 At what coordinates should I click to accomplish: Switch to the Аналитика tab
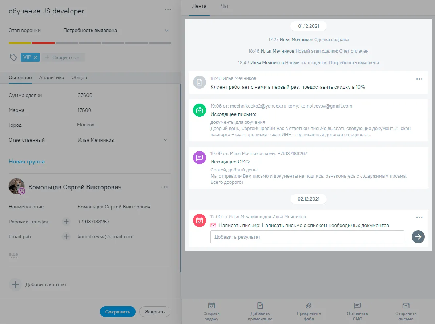pos(52,78)
